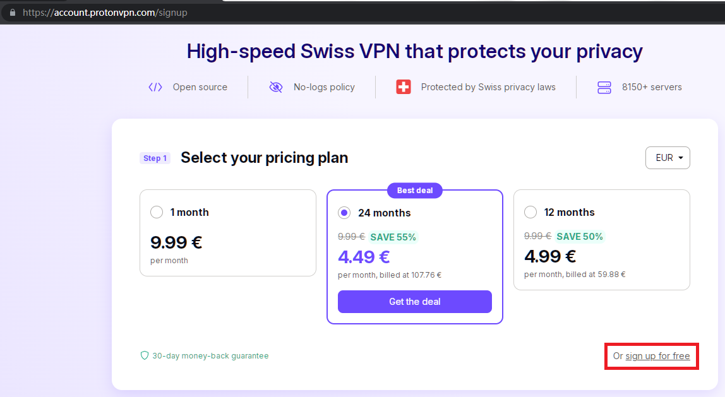Click the servers stack icon
The height and width of the screenshot is (397, 725).
[x=604, y=87]
